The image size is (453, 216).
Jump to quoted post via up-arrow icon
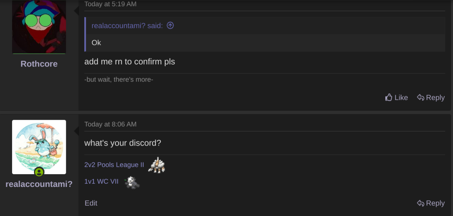click(x=170, y=25)
